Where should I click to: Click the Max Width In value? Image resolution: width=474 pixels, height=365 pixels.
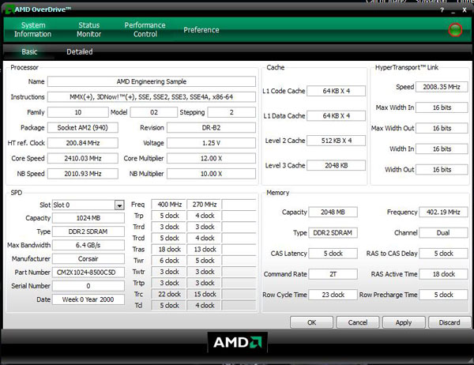[442, 107]
